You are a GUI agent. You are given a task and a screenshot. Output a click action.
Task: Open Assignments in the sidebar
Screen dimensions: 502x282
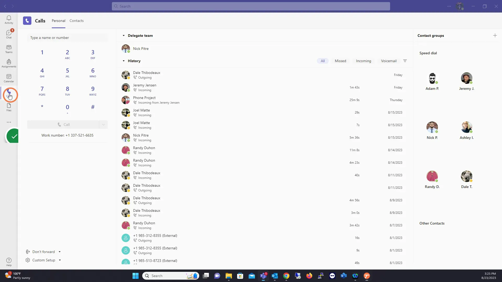click(9, 63)
